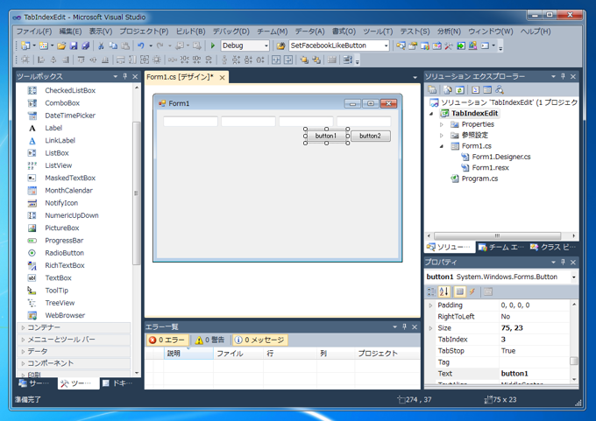Select the TextBox control in the toolbox
This screenshot has width=596, height=421.
(58, 277)
